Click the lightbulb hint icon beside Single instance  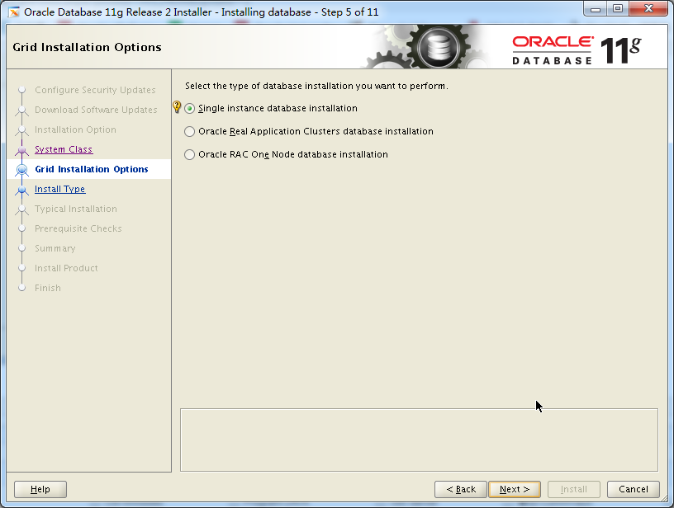[x=177, y=107]
